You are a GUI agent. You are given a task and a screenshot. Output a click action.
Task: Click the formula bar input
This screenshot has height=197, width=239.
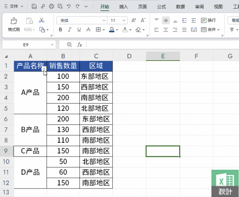click(162, 45)
